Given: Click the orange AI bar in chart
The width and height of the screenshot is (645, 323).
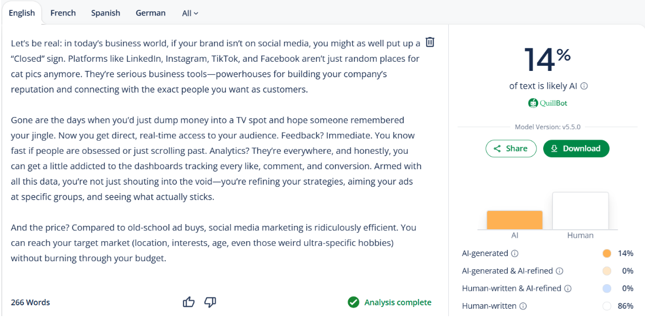Looking at the screenshot, I should (x=515, y=220).
